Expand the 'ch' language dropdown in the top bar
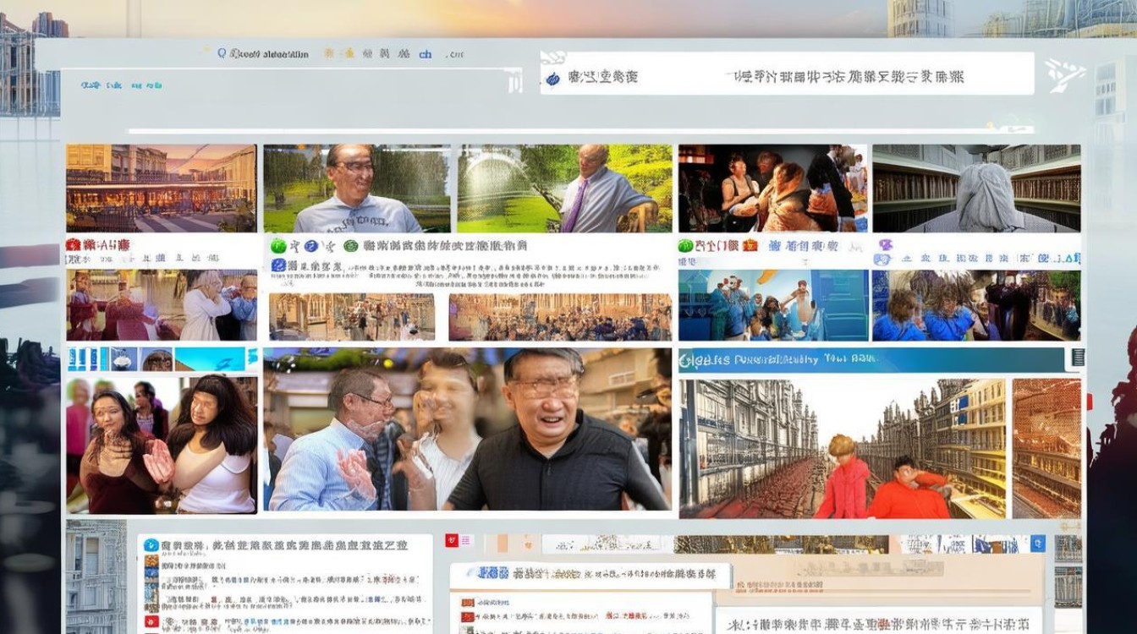 (x=425, y=53)
